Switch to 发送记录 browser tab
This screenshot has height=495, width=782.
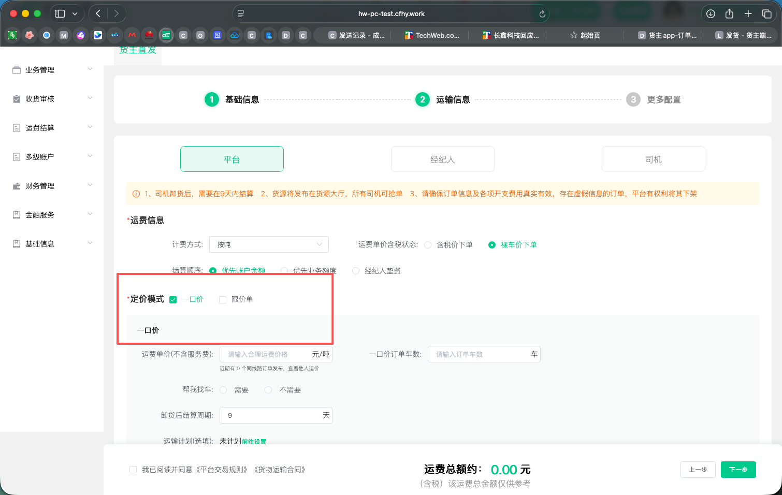(357, 35)
